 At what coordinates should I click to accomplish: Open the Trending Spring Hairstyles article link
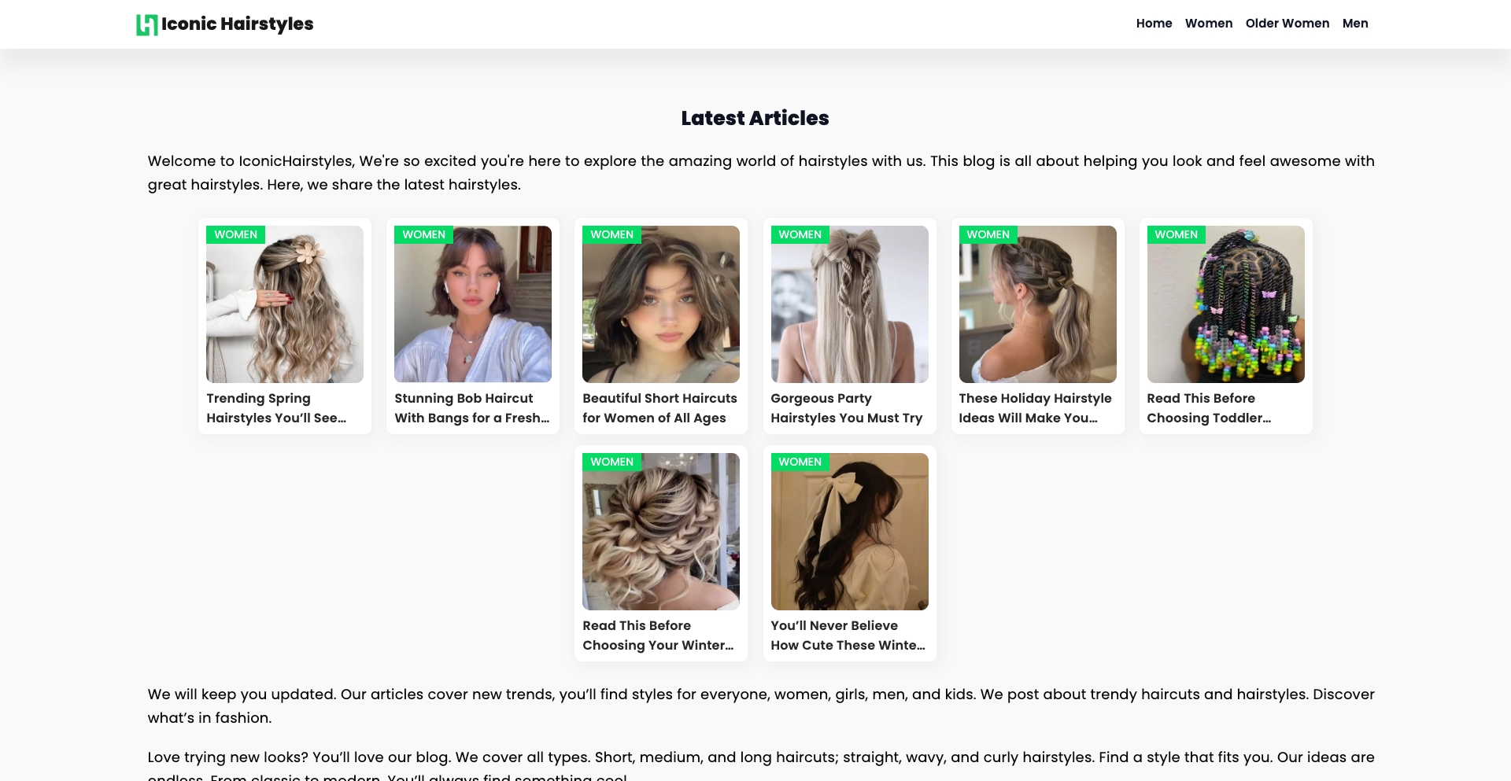coord(277,408)
